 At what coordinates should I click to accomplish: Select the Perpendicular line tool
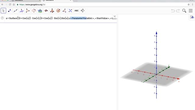pyautogui.click(x=22, y=11)
